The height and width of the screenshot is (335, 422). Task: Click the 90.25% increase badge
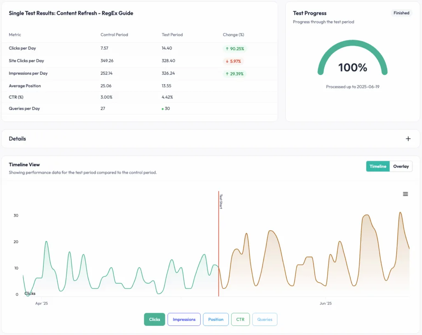pos(235,48)
